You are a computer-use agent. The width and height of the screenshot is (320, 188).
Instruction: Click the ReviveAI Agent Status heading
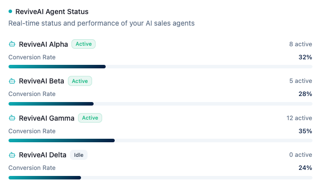point(52,12)
